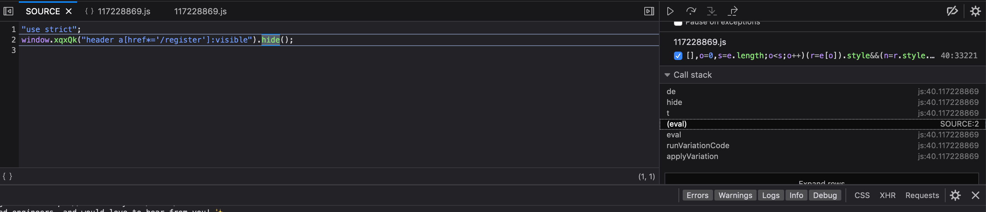Image resolution: width=986 pixels, height=212 pixels.
Task: Step into the function call
Action: [712, 11]
